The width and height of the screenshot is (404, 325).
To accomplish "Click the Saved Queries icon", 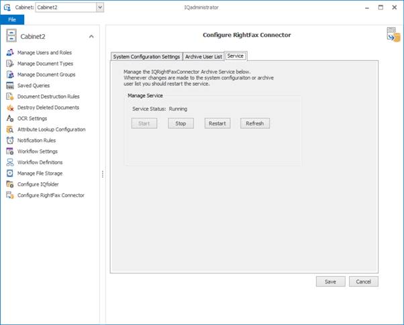I will (x=10, y=85).
